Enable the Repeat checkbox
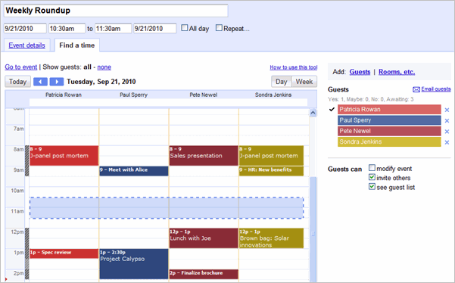The width and height of the screenshot is (455, 283). 219,28
